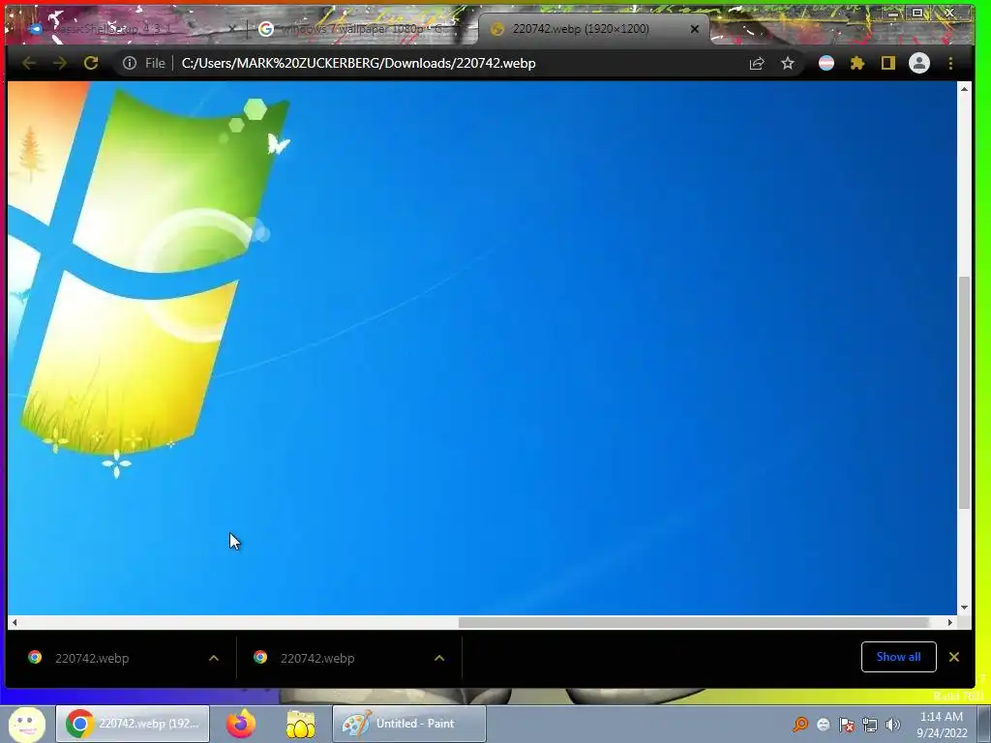Screen dimensions: 991x743
Task: Click the horizontal scrollbar left arrow
Action: pyautogui.click(x=15, y=622)
